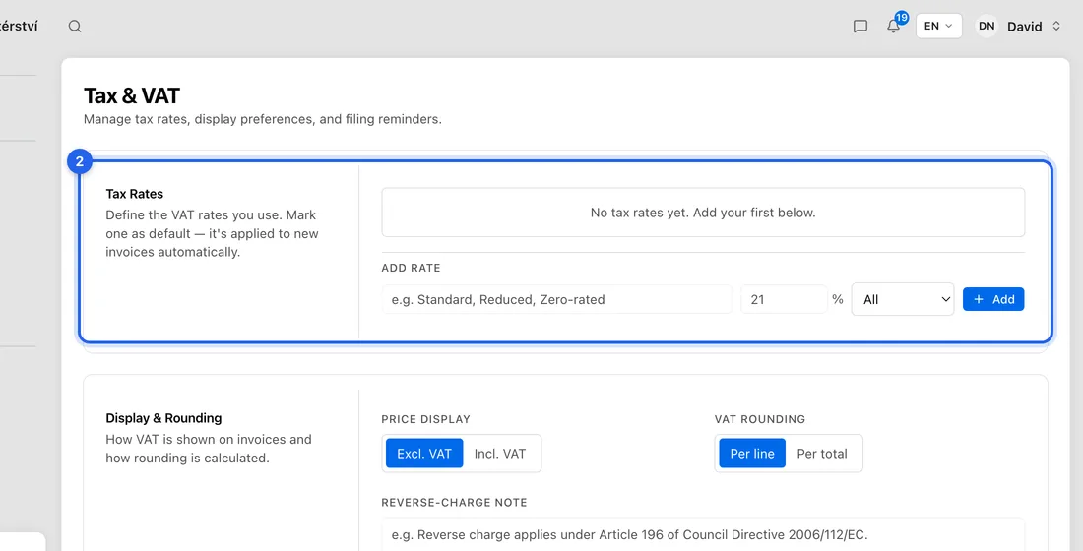1083x551 pixels.
Task: Select Per line VAT rounding
Action: pyautogui.click(x=752, y=454)
